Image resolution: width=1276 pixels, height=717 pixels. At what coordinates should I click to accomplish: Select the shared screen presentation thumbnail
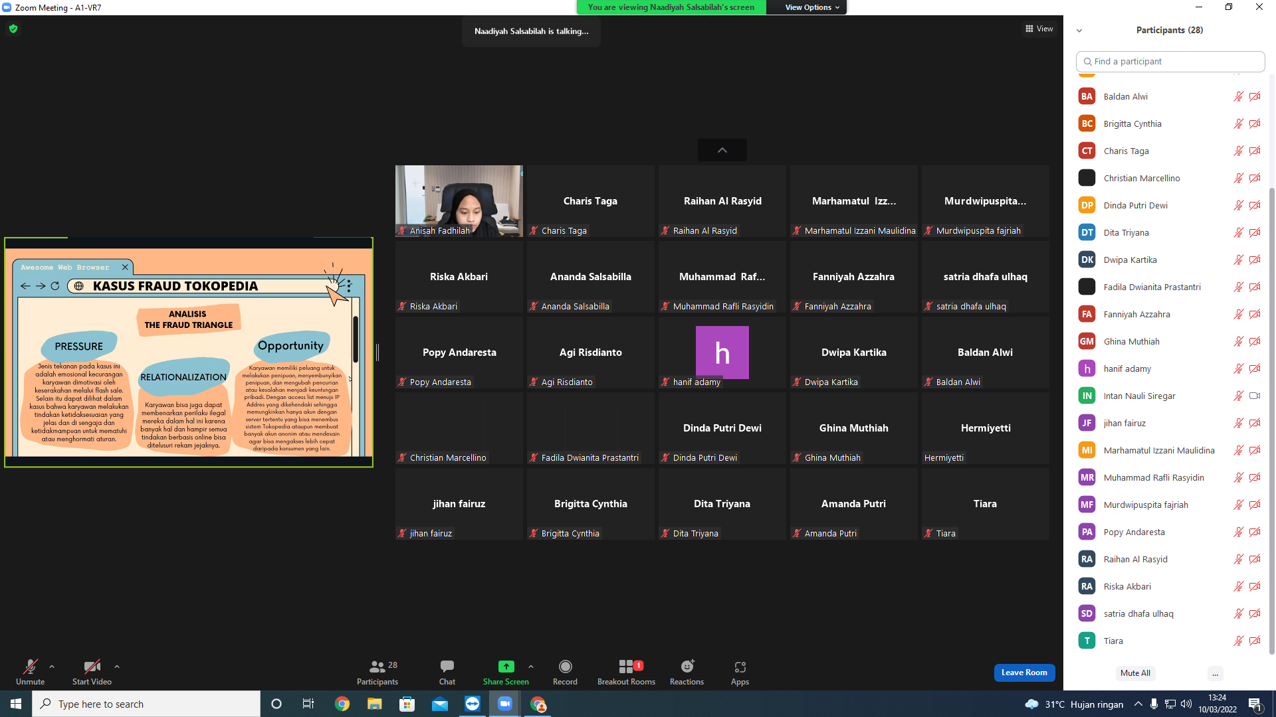click(x=189, y=353)
